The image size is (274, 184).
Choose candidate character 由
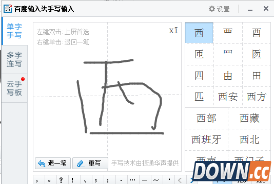(228, 76)
